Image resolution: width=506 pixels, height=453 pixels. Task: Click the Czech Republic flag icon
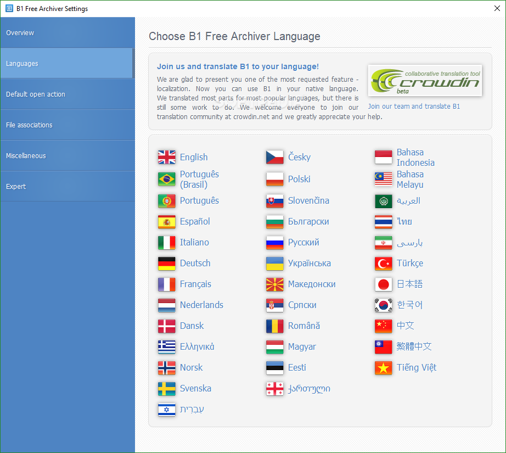(x=274, y=157)
